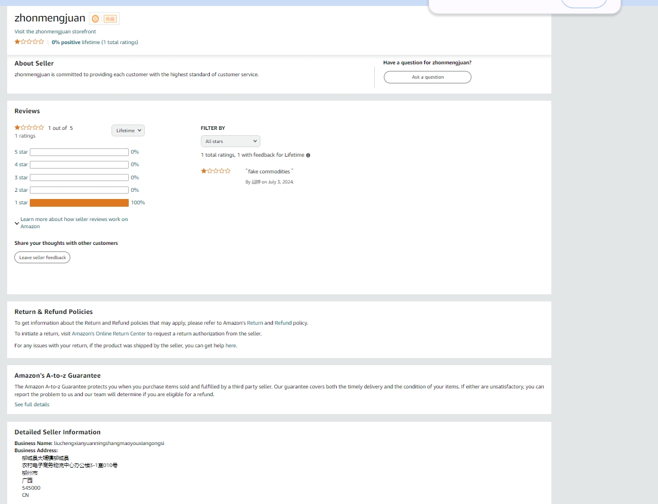Click the '100%' value for 1 star
This screenshot has width=658, height=504.
tap(138, 203)
